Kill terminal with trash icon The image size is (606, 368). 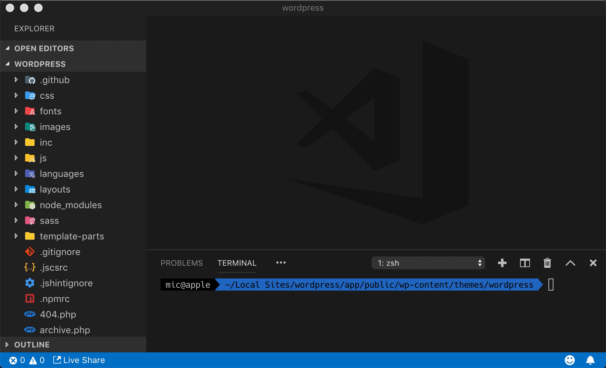click(547, 263)
